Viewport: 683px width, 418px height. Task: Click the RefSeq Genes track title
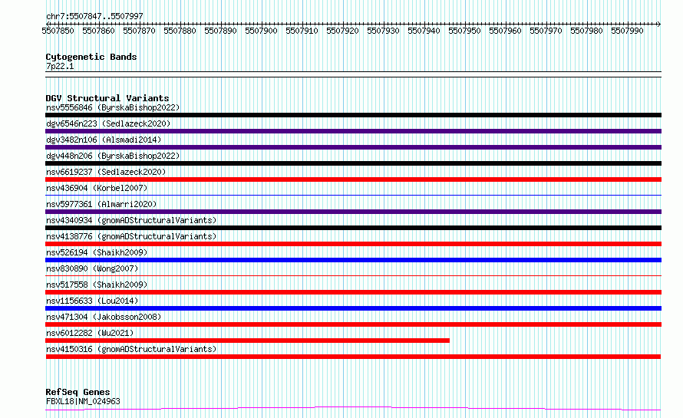coord(78,392)
